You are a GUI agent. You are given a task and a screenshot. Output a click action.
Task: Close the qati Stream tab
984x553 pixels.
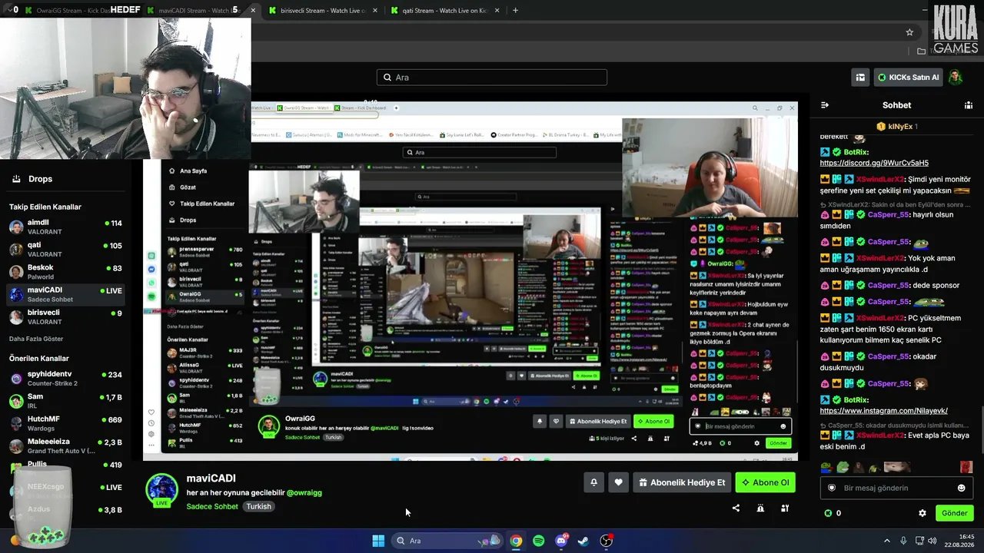[x=497, y=11]
